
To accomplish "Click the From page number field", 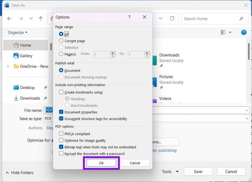I will [x=102, y=55].
